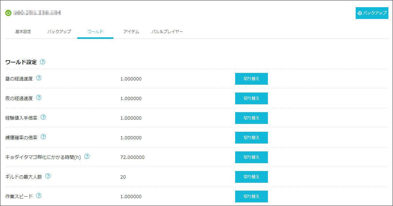Click help icon beside 作業スピード
The width and height of the screenshot is (393, 206).
click(39, 196)
